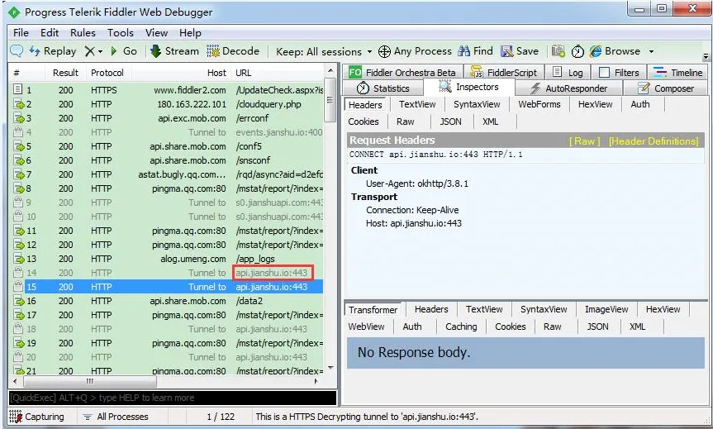Expand the Browse dropdown arrow
This screenshot has height=429, width=713.
coord(651,51)
